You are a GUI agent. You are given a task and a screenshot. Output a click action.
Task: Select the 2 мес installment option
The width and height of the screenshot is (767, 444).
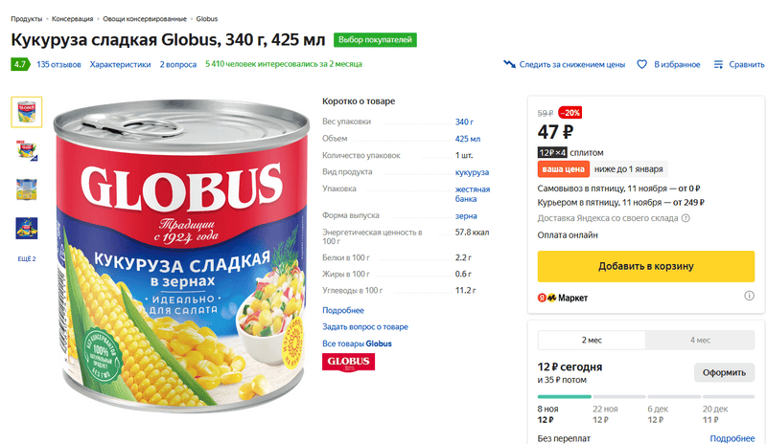click(592, 340)
